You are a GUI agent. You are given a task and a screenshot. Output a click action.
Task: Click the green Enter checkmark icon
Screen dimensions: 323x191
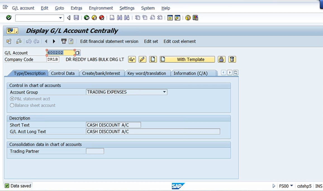click(x=9, y=18)
